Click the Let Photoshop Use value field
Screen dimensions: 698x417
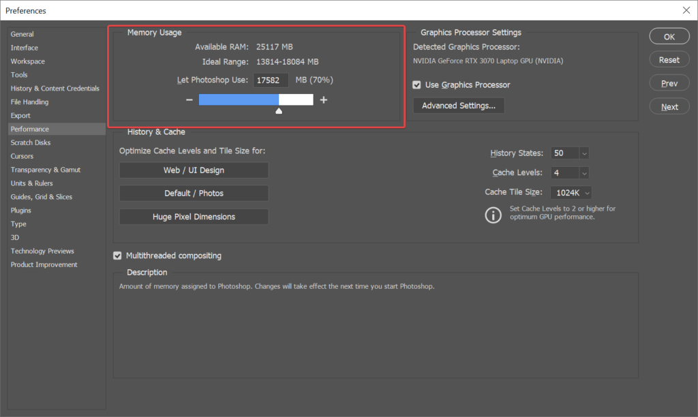(x=271, y=80)
